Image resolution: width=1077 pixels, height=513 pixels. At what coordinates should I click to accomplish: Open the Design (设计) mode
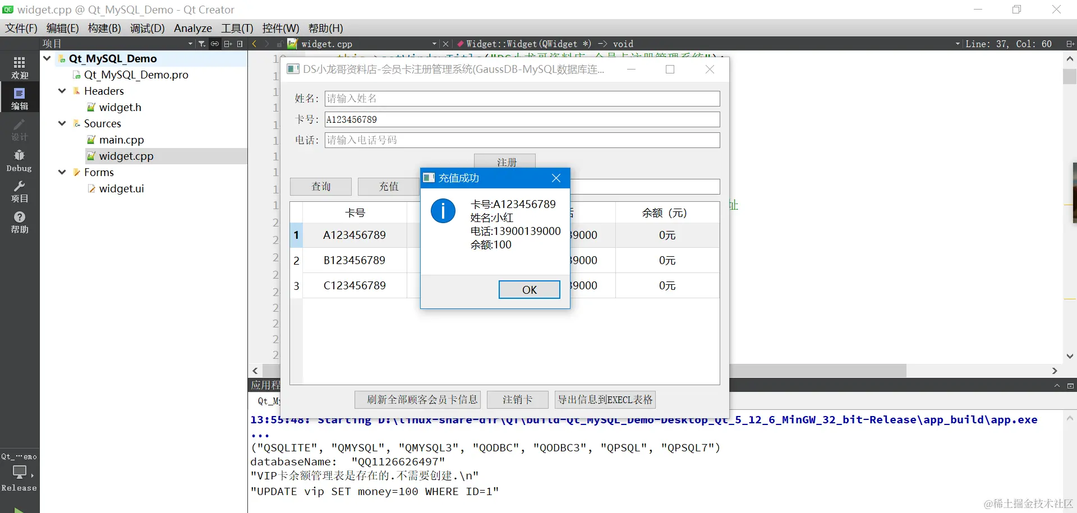pos(20,130)
